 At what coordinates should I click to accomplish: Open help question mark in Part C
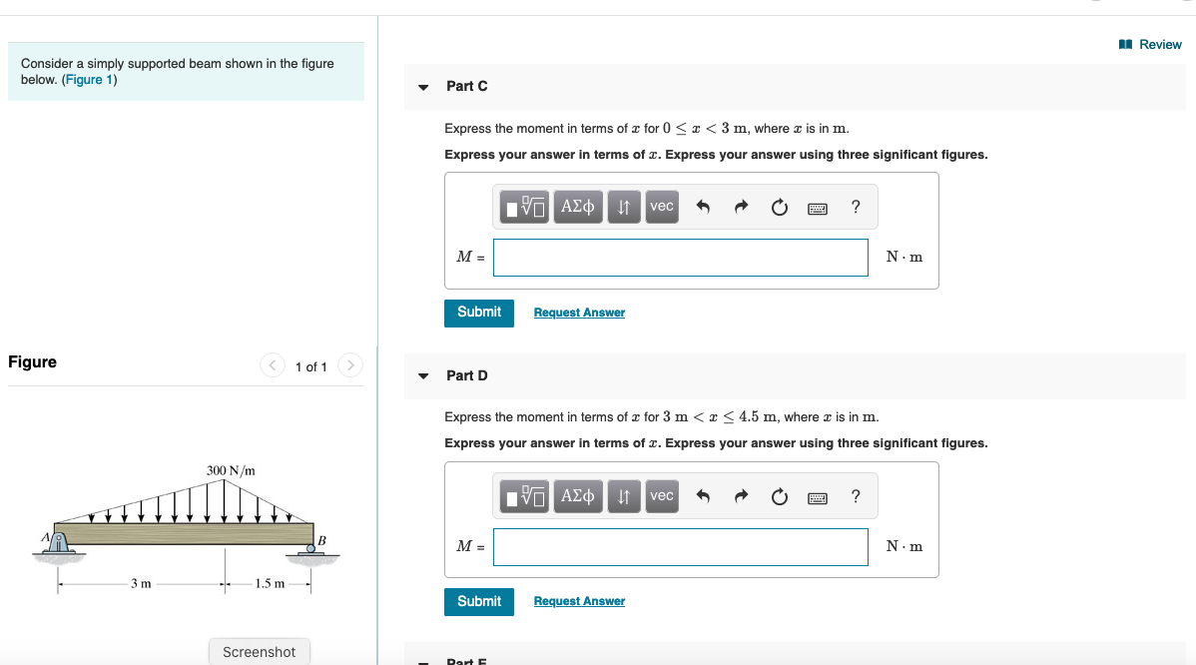coord(856,207)
